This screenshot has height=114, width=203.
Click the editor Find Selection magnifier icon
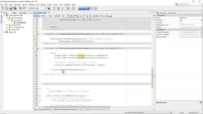click(x=68, y=16)
